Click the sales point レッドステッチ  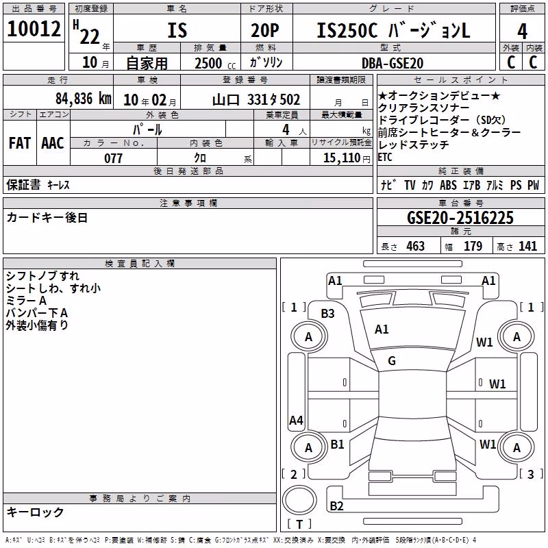coord(414,145)
